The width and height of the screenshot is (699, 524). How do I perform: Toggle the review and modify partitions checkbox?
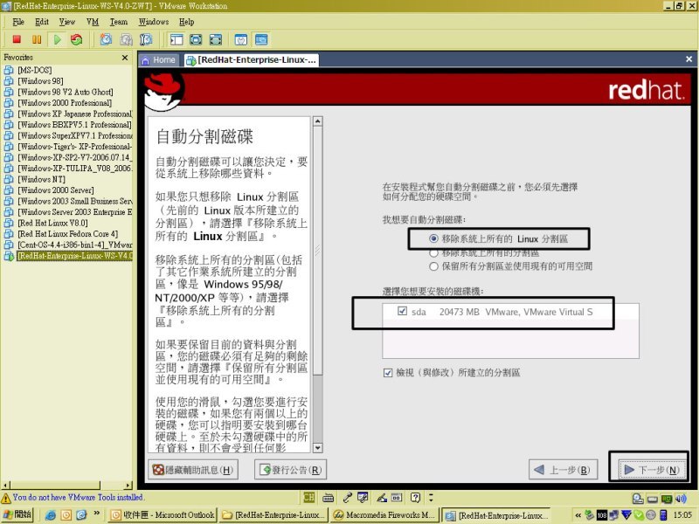click(388, 373)
